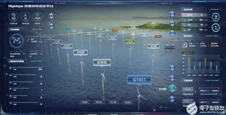Select turbine label G1032

(x=102, y=63)
